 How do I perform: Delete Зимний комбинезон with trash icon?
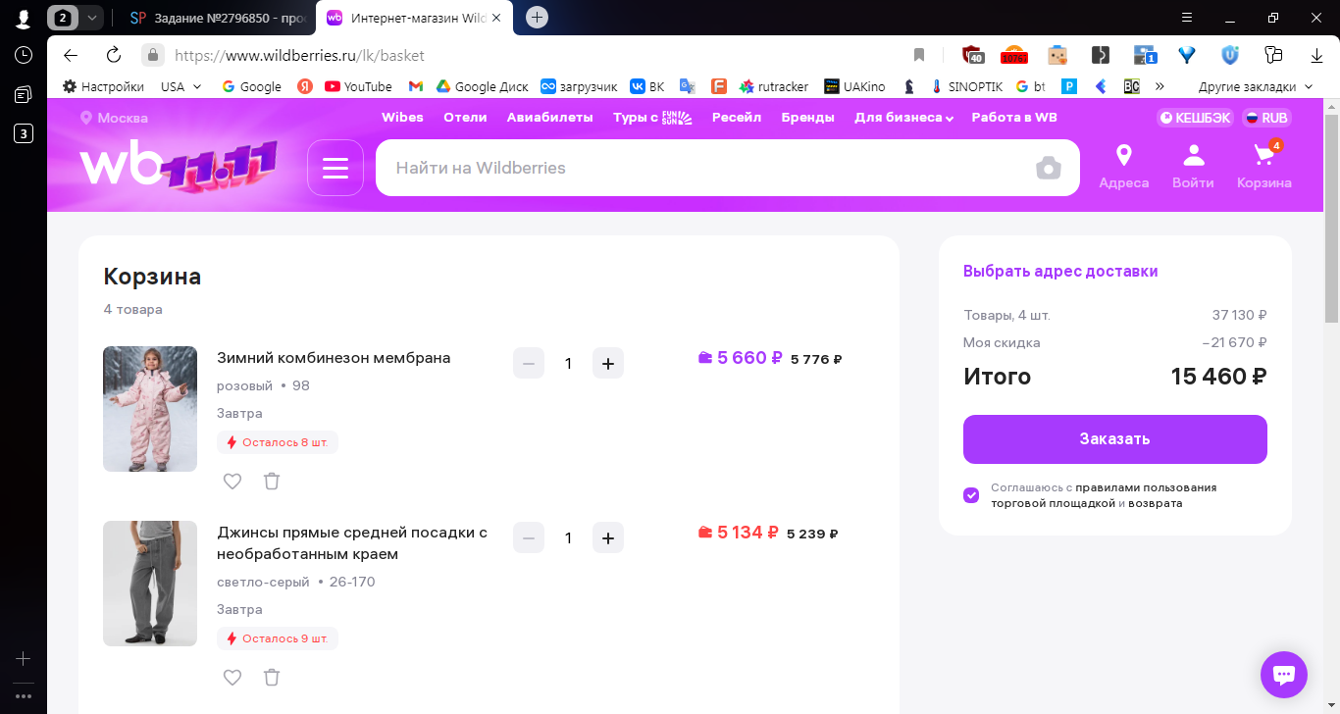click(272, 482)
